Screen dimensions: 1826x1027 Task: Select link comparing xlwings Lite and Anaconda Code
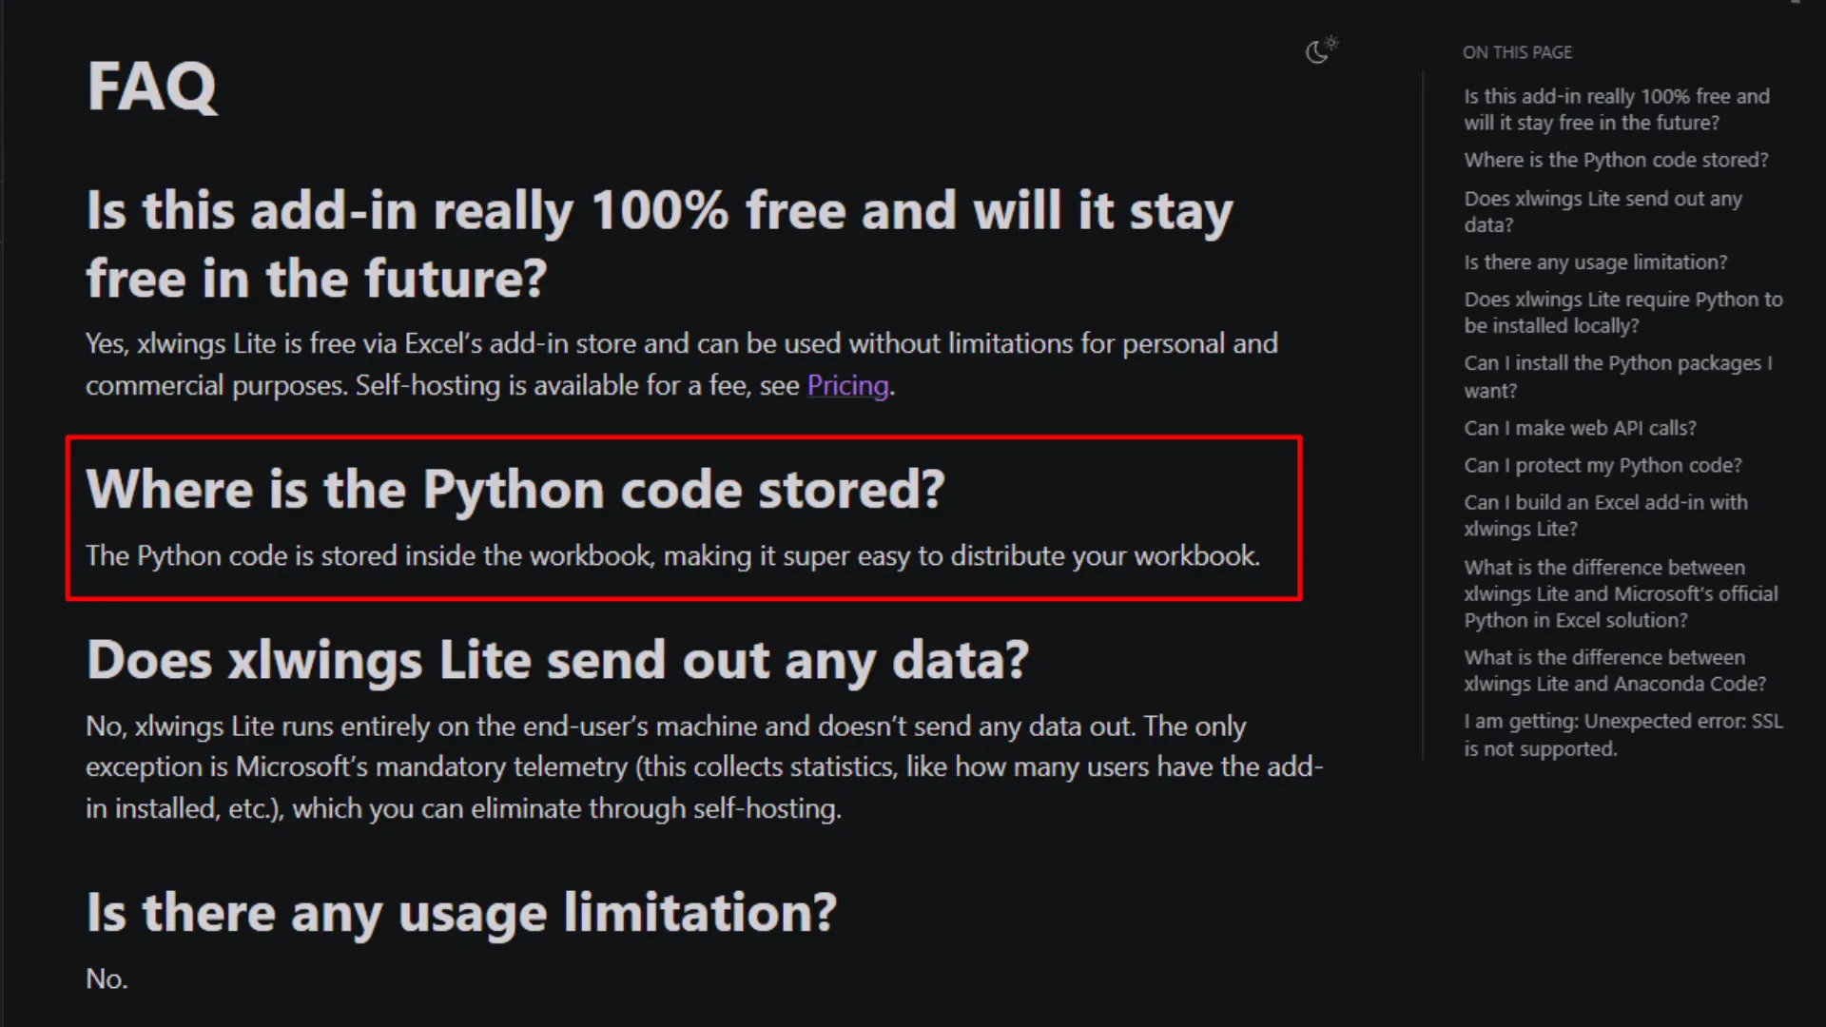coord(1612,670)
